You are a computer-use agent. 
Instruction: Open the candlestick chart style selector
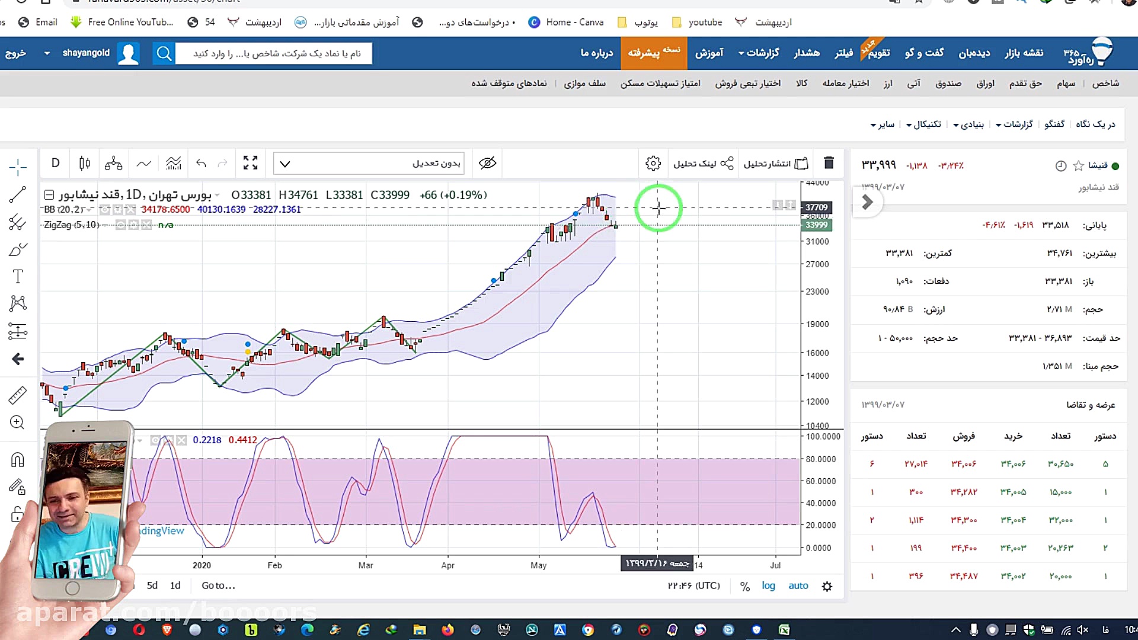[x=84, y=164]
